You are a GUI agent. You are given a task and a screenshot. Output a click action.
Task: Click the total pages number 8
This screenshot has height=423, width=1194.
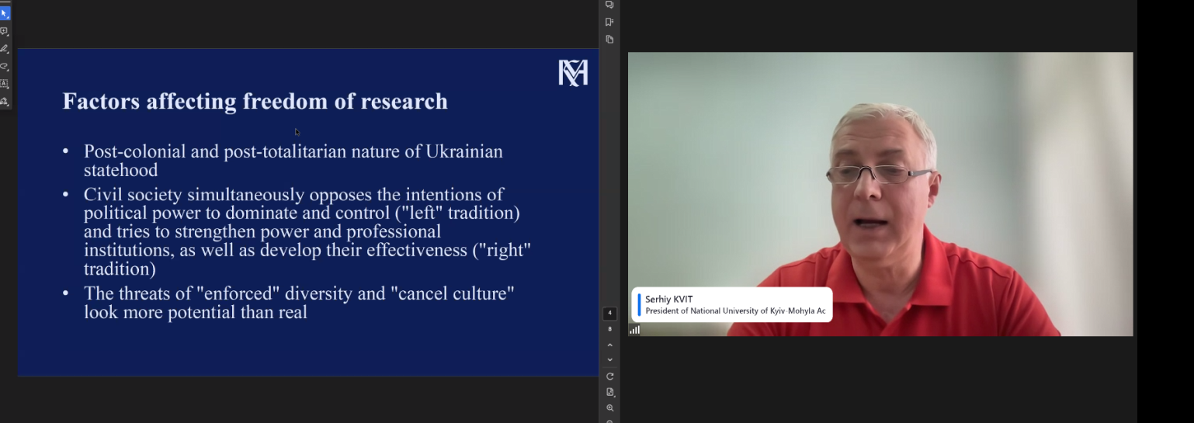point(609,329)
